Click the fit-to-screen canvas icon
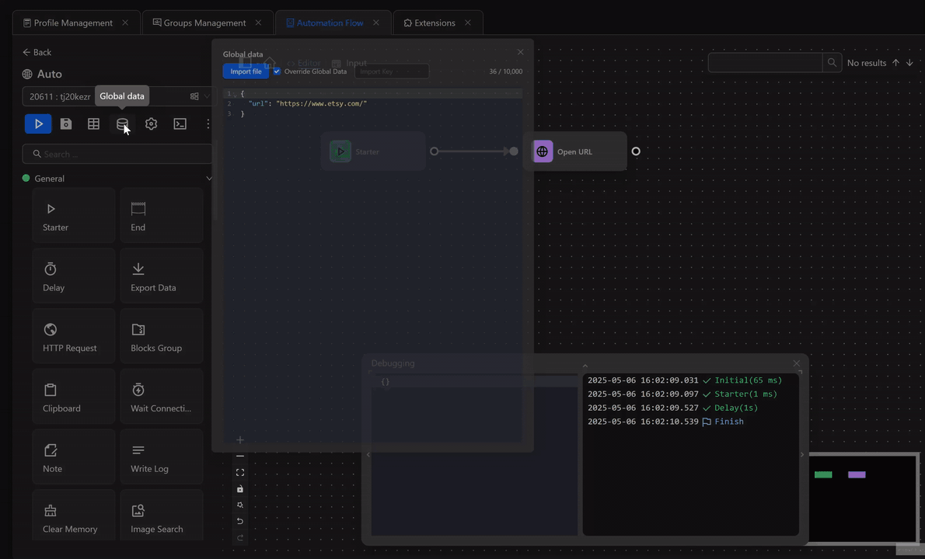 pyautogui.click(x=240, y=473)
